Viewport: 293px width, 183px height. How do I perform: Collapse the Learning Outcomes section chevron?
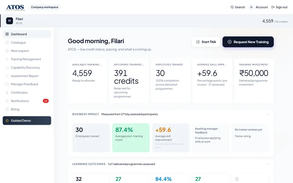[x=267, y=164]
